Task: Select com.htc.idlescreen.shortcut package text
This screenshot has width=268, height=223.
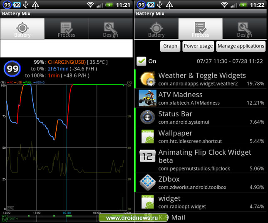Action: [x=190, y=141]
